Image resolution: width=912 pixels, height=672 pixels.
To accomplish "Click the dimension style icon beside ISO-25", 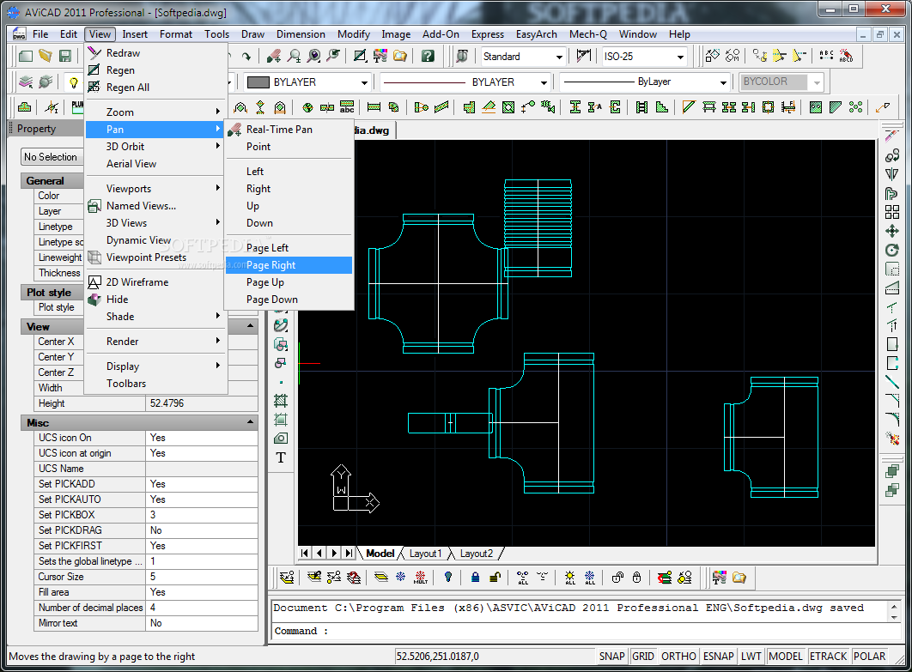I will [x=583, y=56].
